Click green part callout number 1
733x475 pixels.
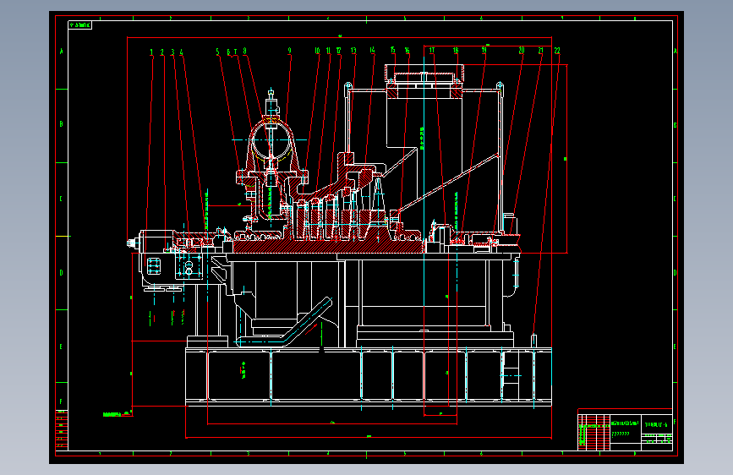151,52
